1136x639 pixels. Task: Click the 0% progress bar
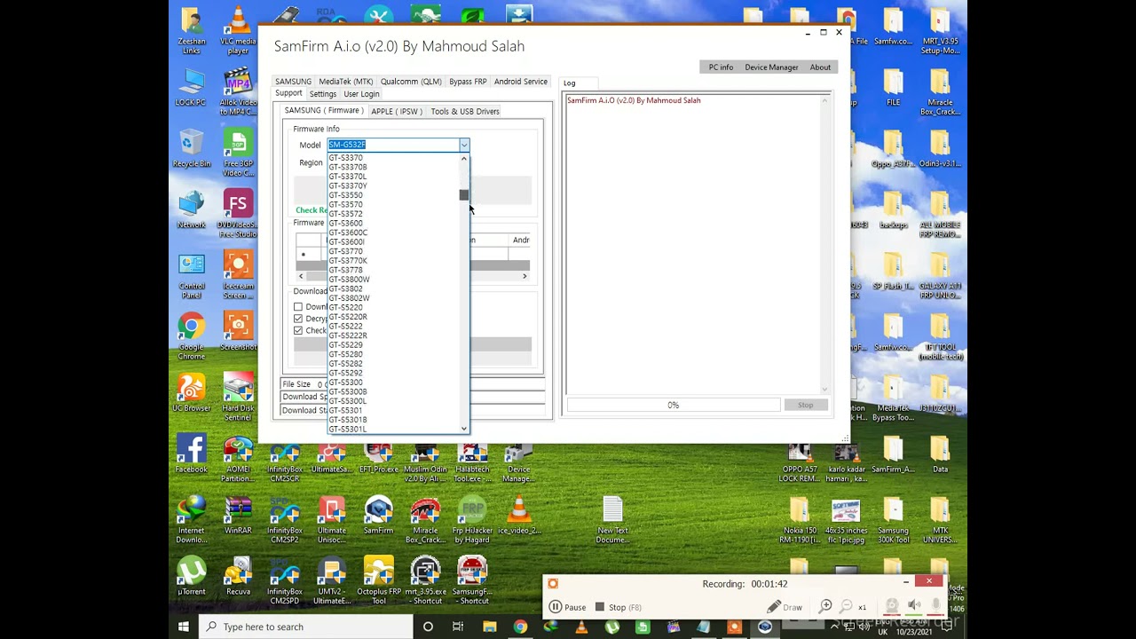[674, 406]
